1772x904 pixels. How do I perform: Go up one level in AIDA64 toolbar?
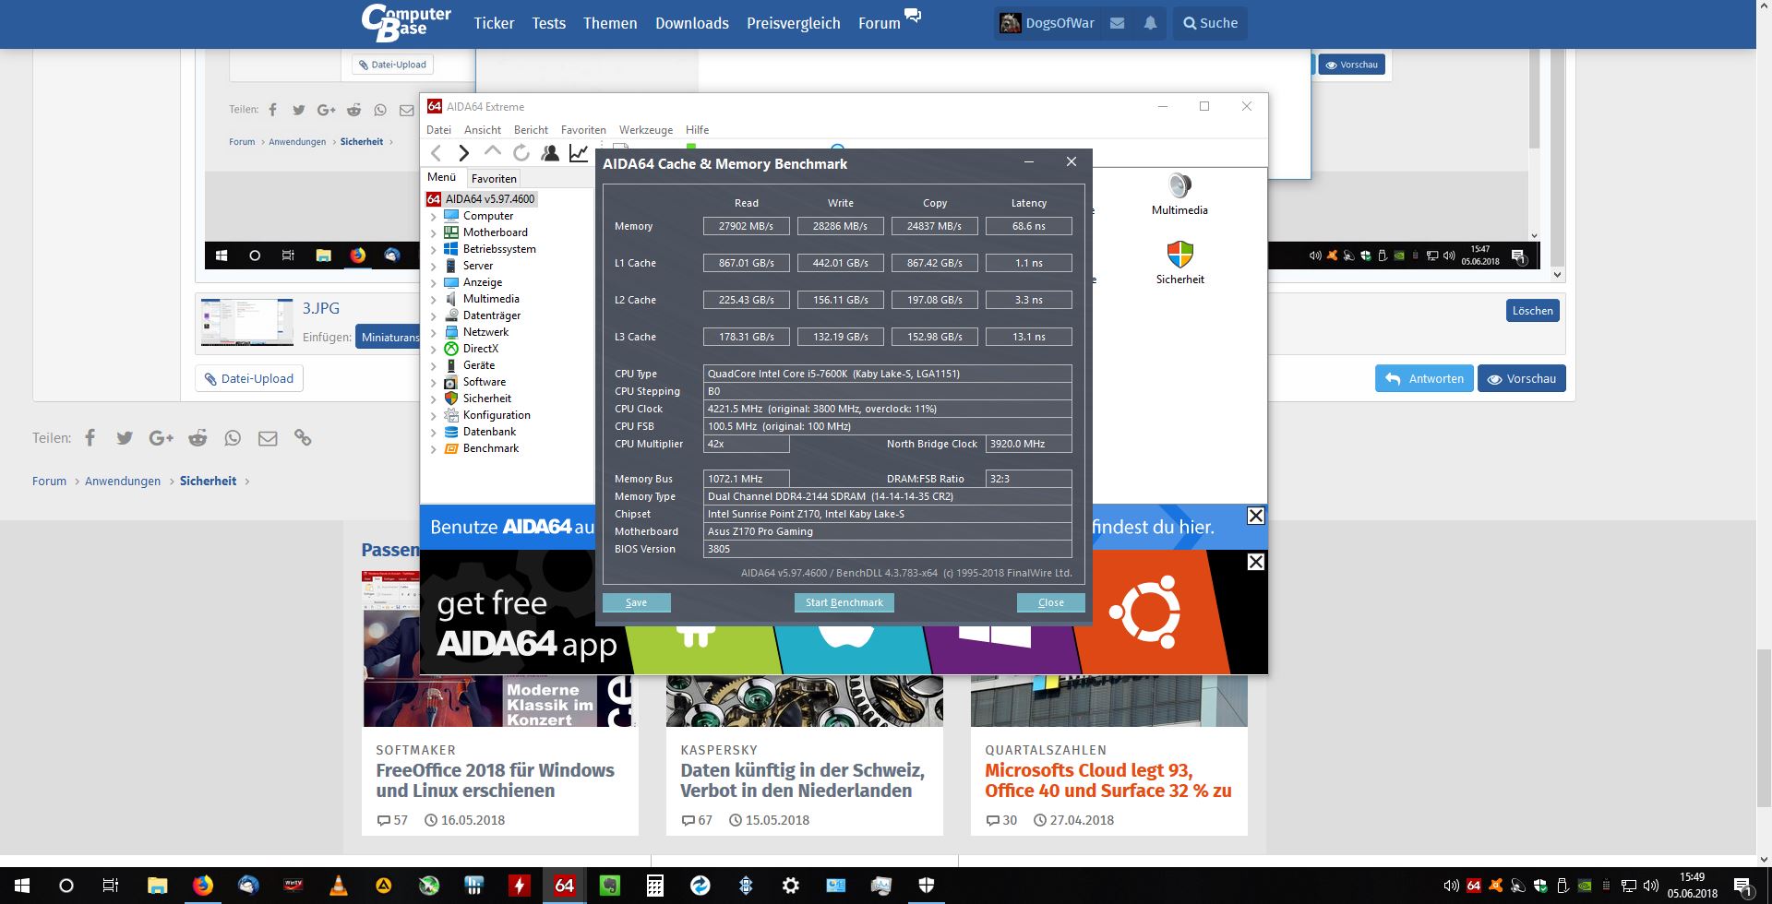tap(493, 152)
